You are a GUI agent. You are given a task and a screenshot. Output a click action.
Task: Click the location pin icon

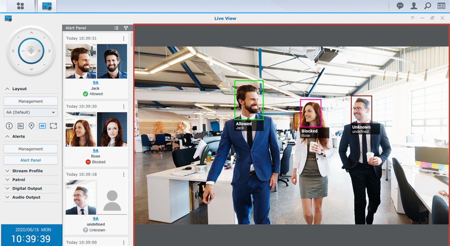(32, 126)
